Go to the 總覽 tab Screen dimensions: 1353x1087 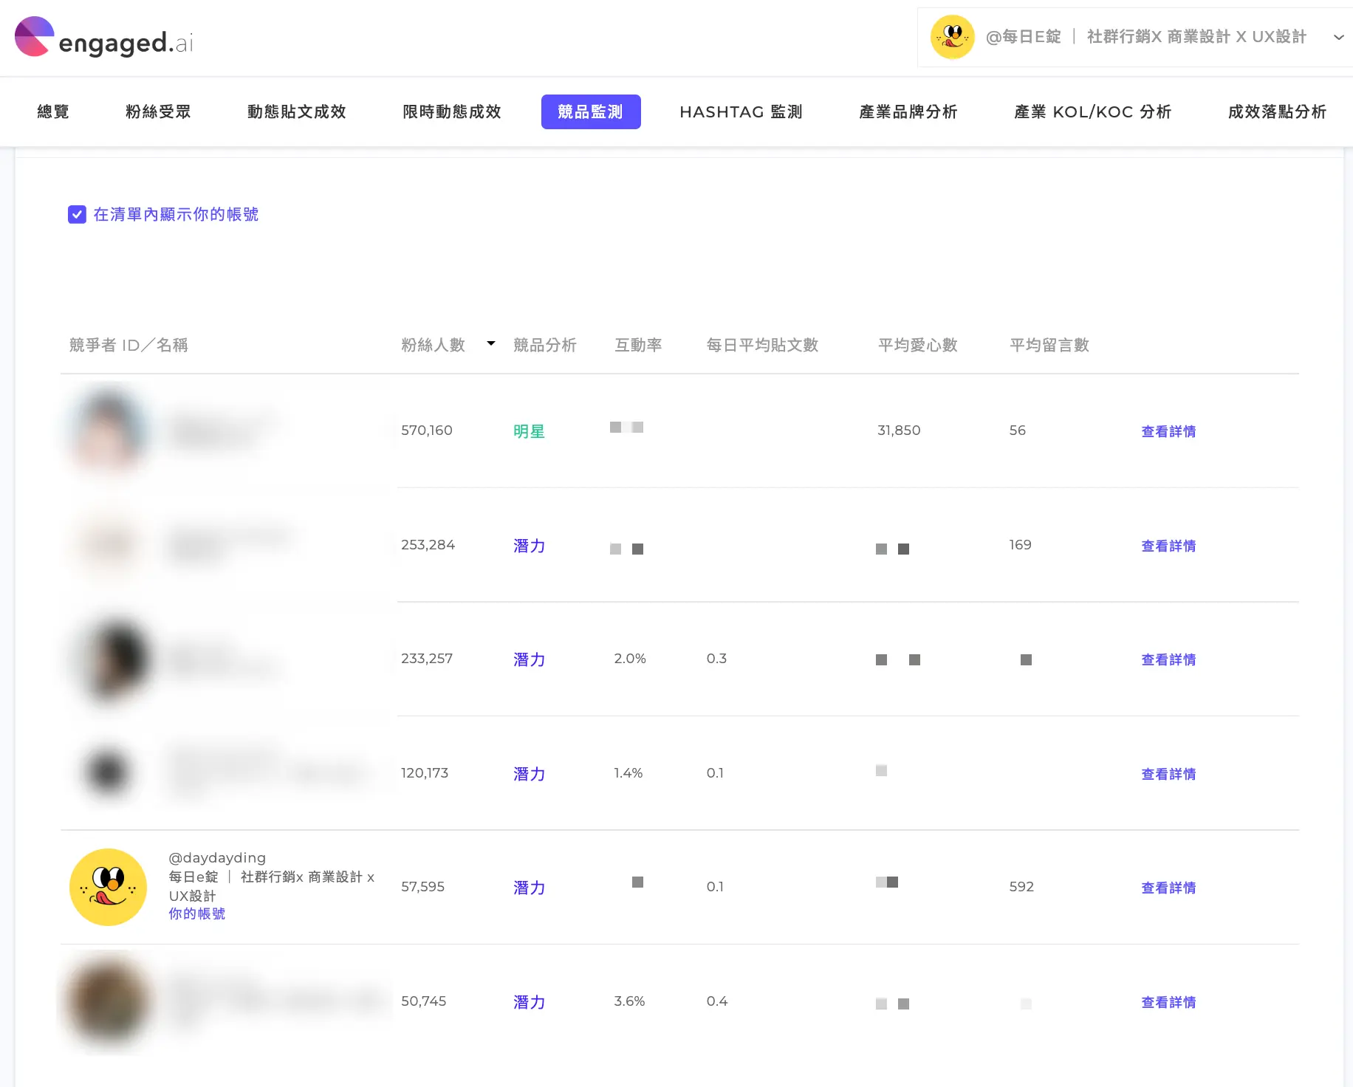click(x=53, y=112)
